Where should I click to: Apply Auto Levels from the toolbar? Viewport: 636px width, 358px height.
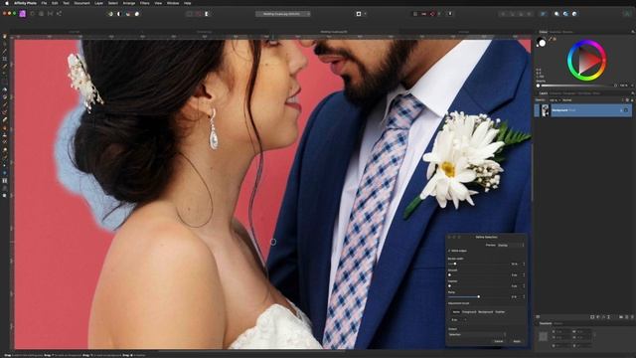pyautogui.click(x=110, y=14)
